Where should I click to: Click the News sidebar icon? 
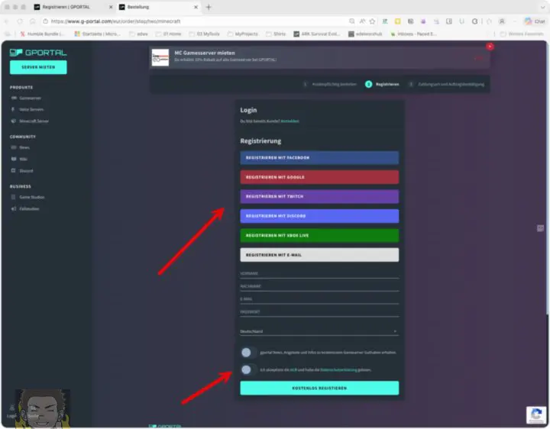14,147
